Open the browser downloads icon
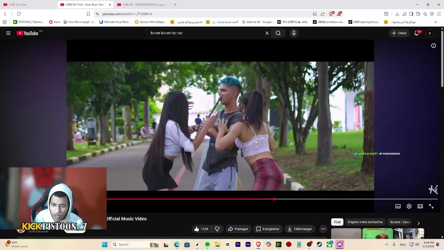 click(x=397, y=14)
